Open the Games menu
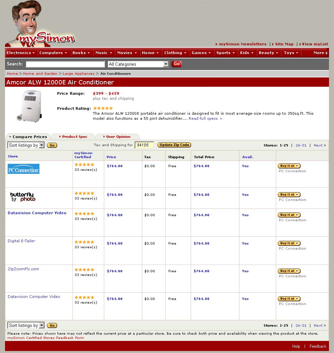This screenshot has width=334, height=353. tap(201, 53)
